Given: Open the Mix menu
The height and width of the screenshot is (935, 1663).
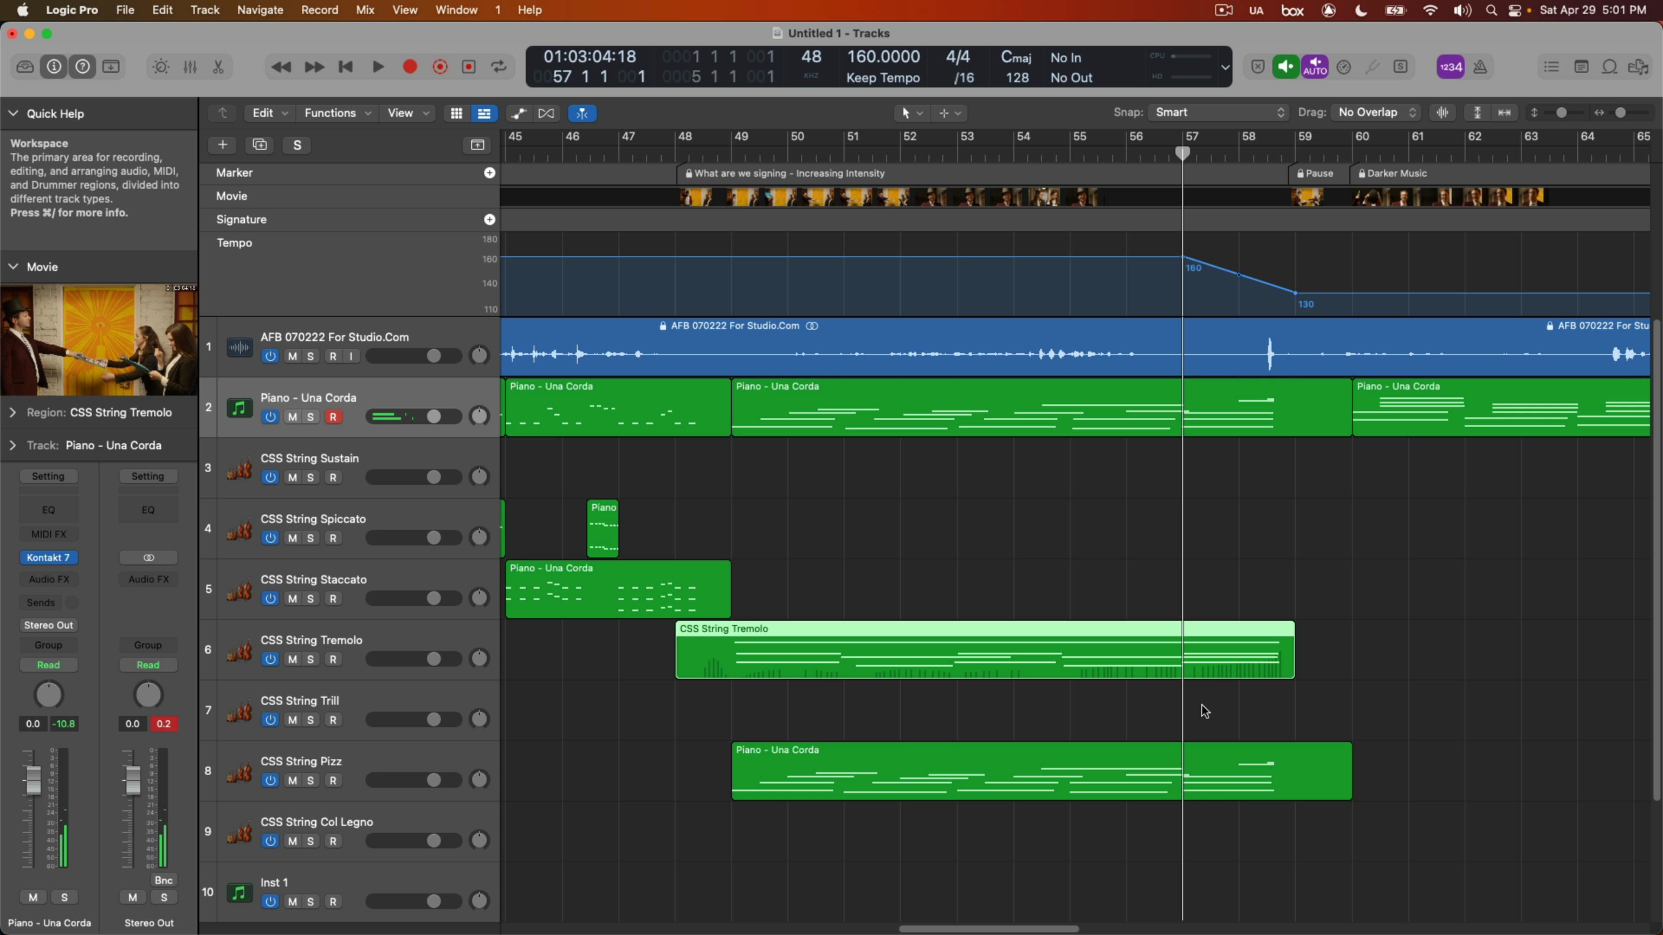Looking at the screenshot, I should pos(366,10).
